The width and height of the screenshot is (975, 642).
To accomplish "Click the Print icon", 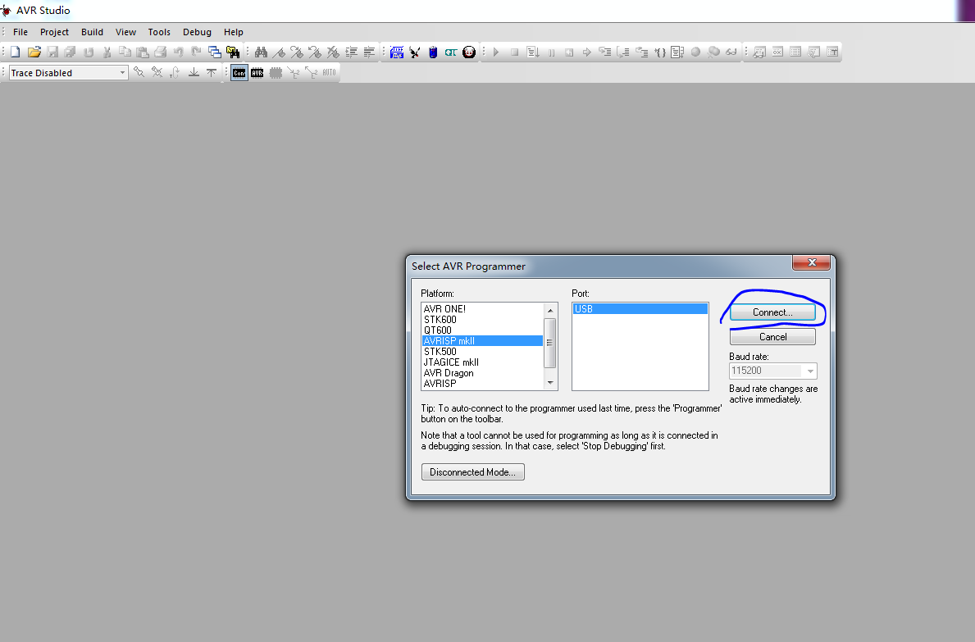I will [161, 52].
